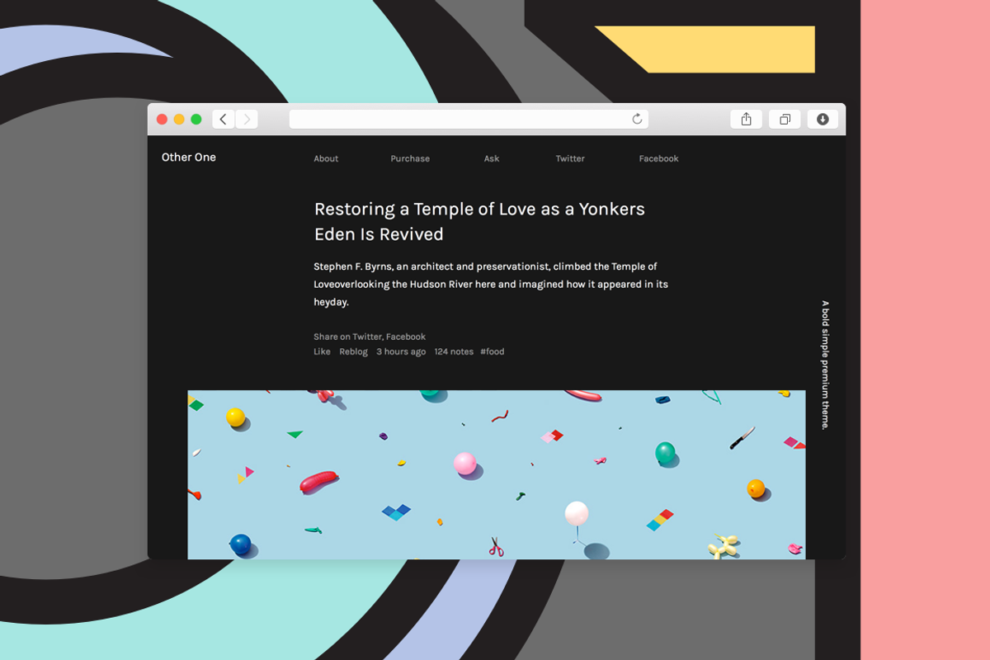Open the Purchase menu item
990x660 pixels.
click(x=410, y=158)
